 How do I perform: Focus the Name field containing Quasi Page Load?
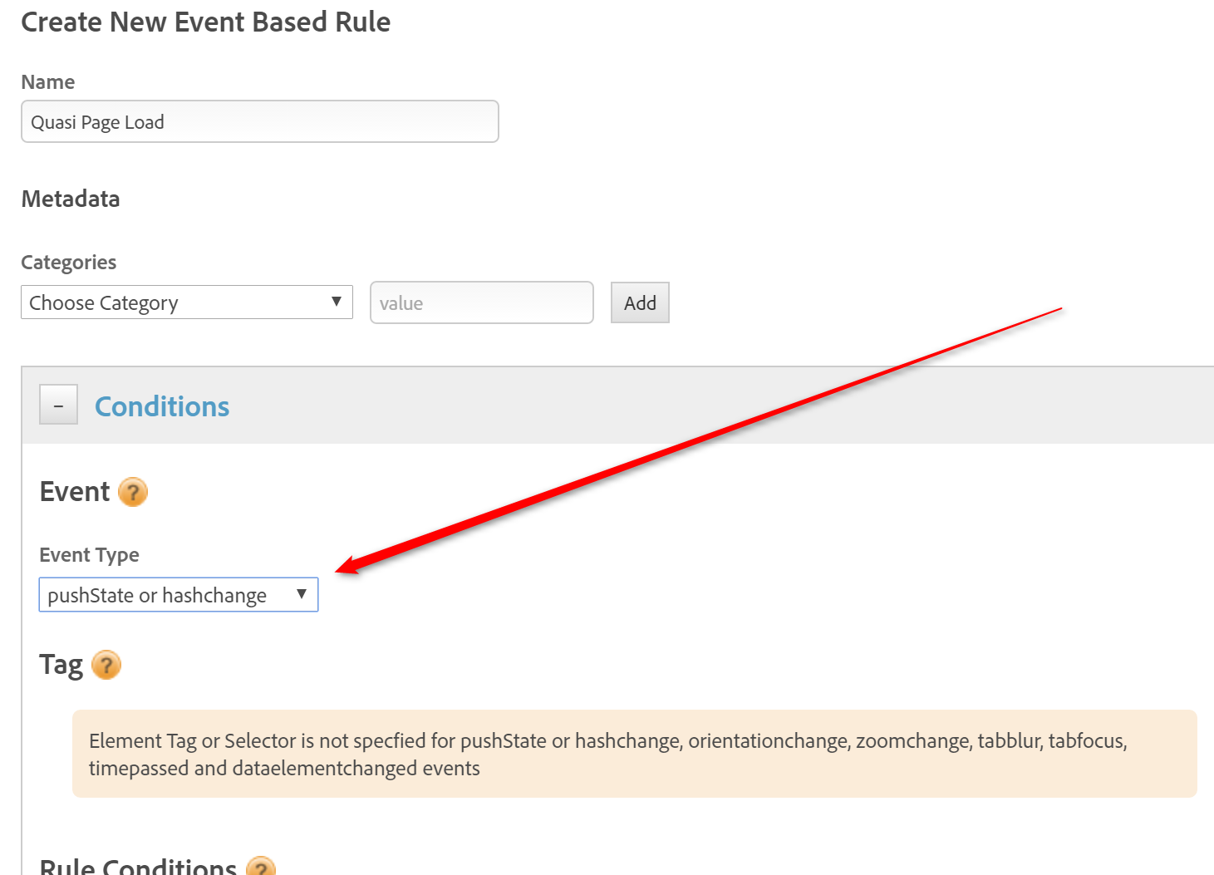(259, 122)
